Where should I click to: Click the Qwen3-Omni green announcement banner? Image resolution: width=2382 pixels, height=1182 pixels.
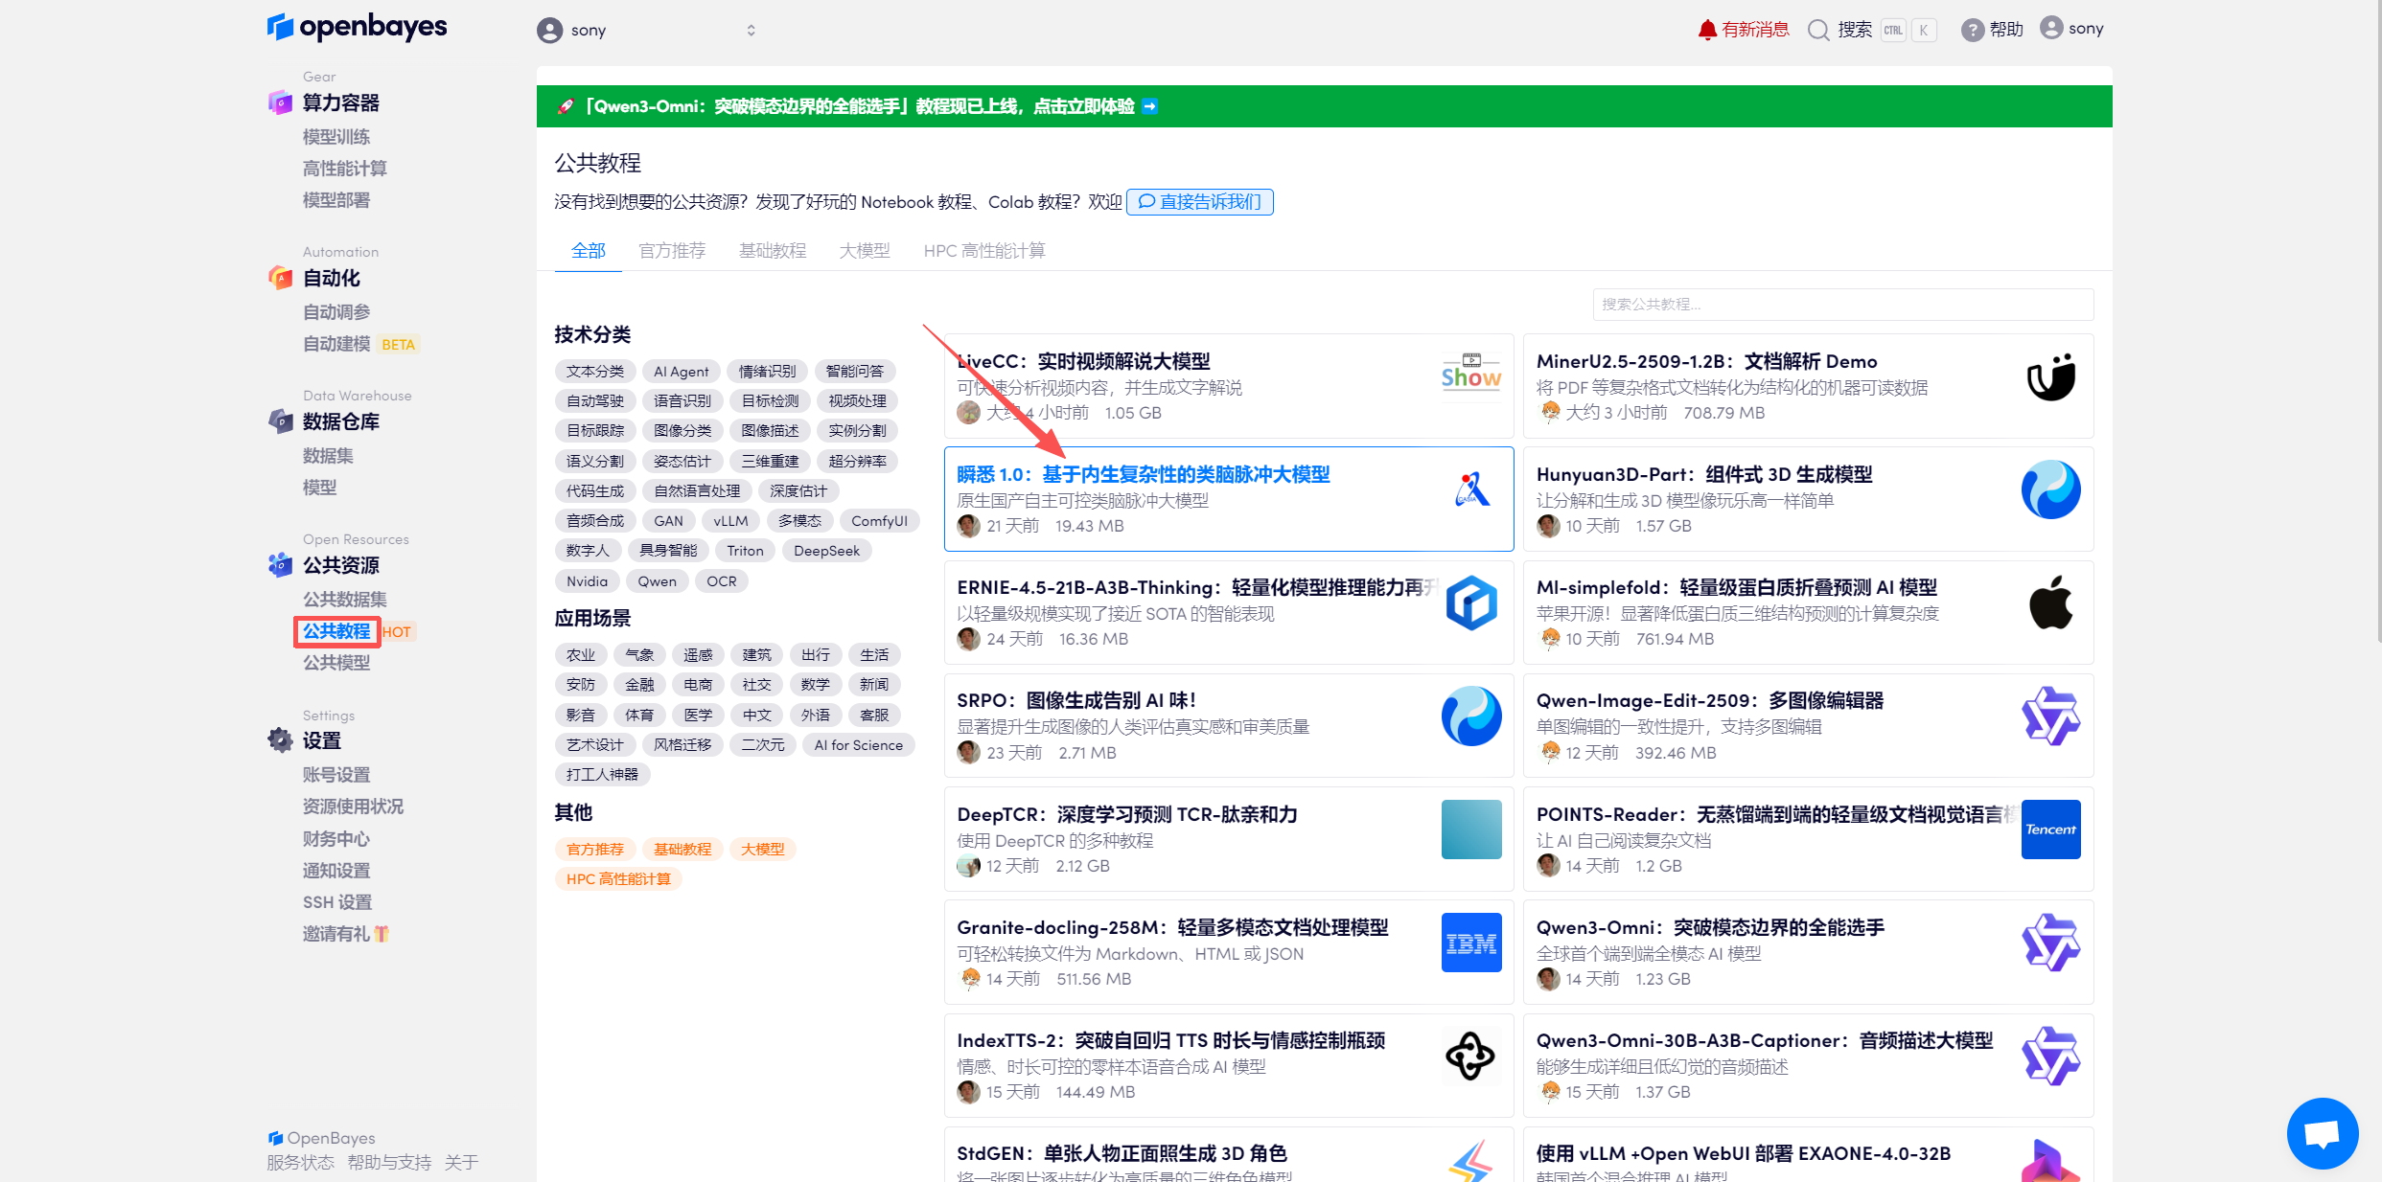[x=1325, y=106]
